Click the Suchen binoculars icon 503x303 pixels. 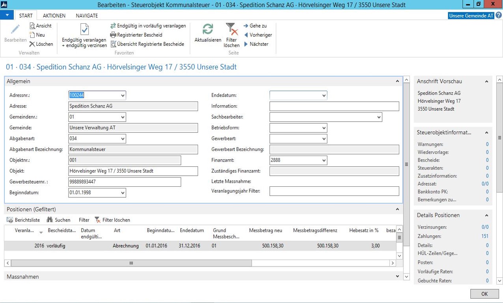(50, 220)
